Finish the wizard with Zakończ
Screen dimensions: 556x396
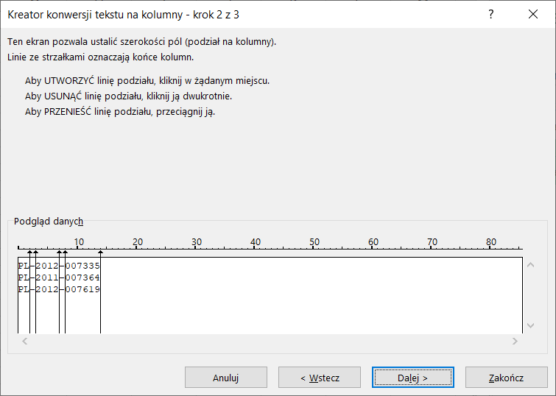point(506,378)
